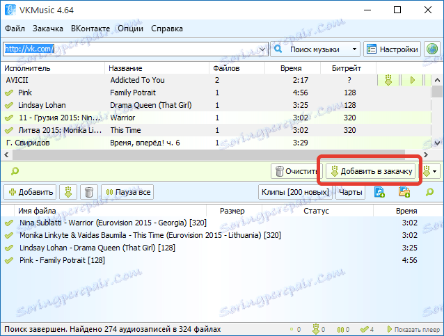Click the VKMusic app icon in title bar
Screen dimensions: 444x336
10,10
